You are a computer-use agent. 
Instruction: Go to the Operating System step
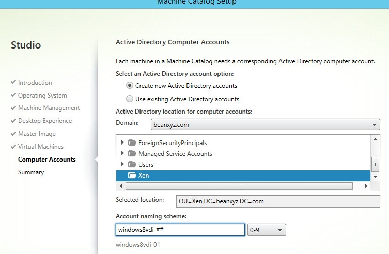tap(42, 96)
